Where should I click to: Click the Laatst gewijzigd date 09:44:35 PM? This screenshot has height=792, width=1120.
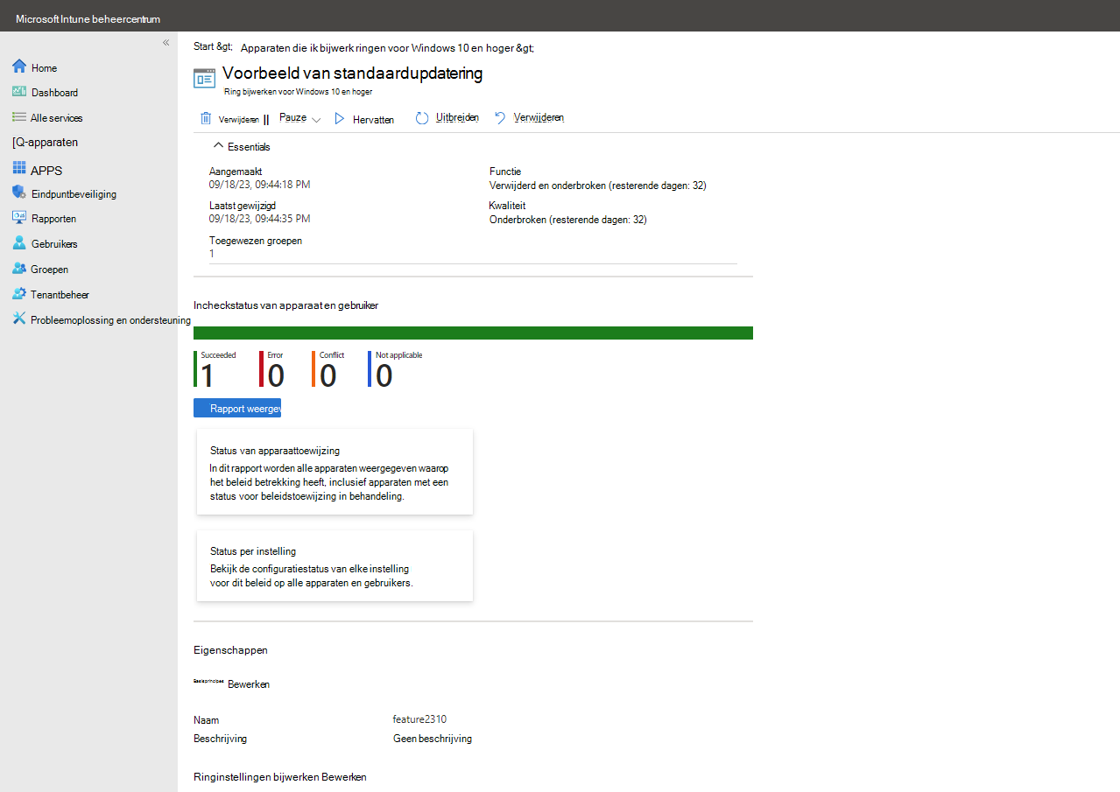coord(259,219)
